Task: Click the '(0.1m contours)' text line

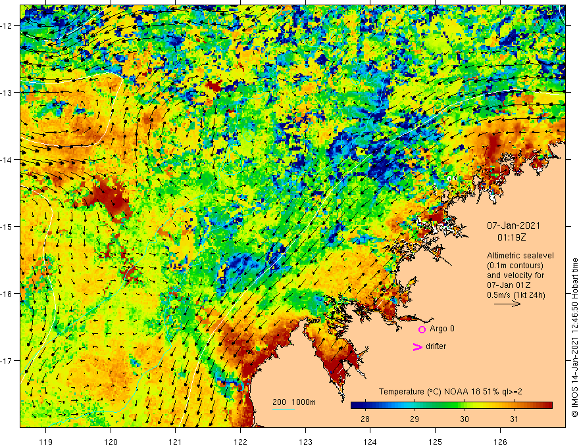Action: point(515,266)
